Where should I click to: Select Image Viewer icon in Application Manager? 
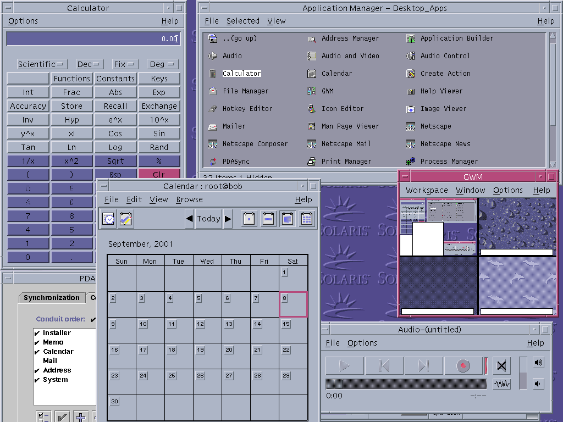pyautogui.click(x=411, y=109)
